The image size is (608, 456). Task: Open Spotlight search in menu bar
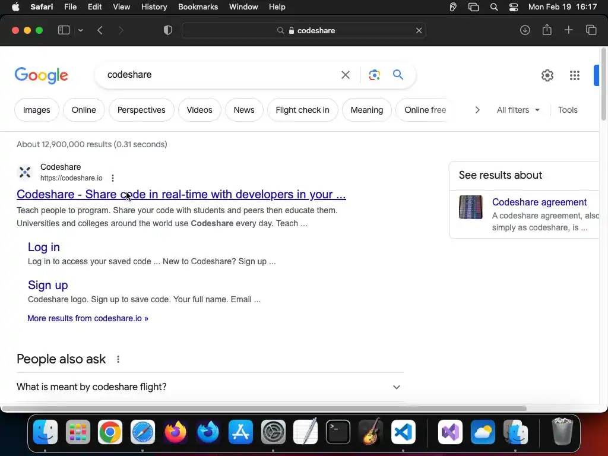click(493, 7)
